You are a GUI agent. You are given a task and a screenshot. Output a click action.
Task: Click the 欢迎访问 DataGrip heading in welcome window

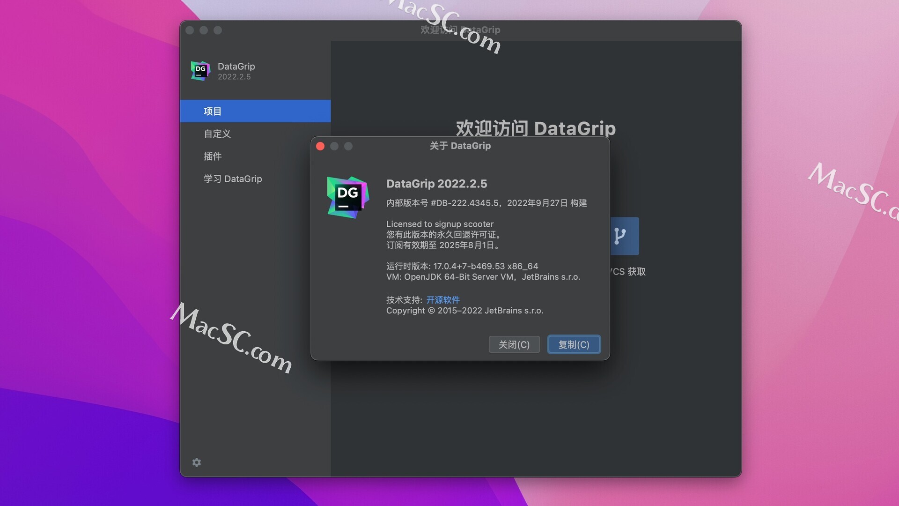(536, 128)
